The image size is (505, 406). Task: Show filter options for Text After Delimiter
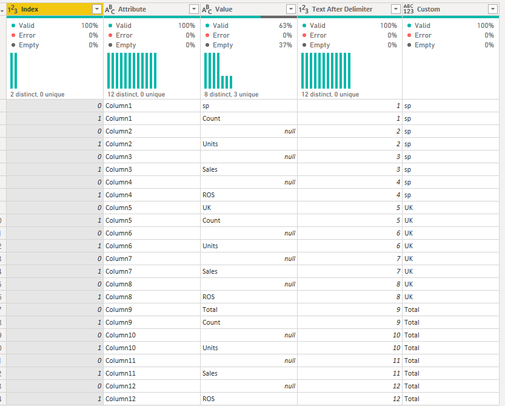396,9
